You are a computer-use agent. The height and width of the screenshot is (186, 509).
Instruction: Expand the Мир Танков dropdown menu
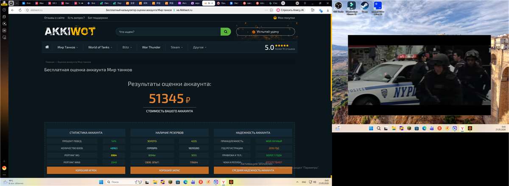[x=68, y=47]
